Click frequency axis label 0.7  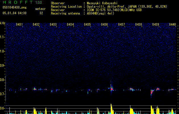point(3,94)
